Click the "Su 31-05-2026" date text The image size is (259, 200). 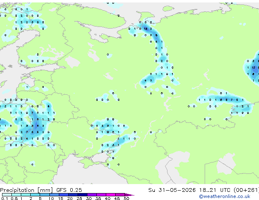[172, 190]
